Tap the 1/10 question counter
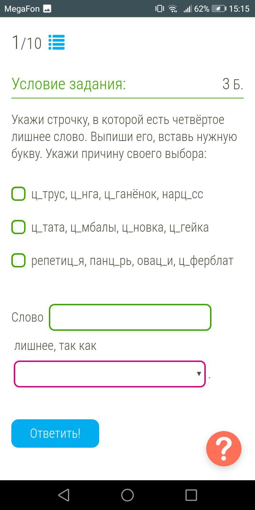This screenshot has width=255, height=510. tap(27, 42)
